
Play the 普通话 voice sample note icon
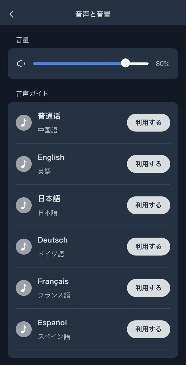click(x=24, y=123)
